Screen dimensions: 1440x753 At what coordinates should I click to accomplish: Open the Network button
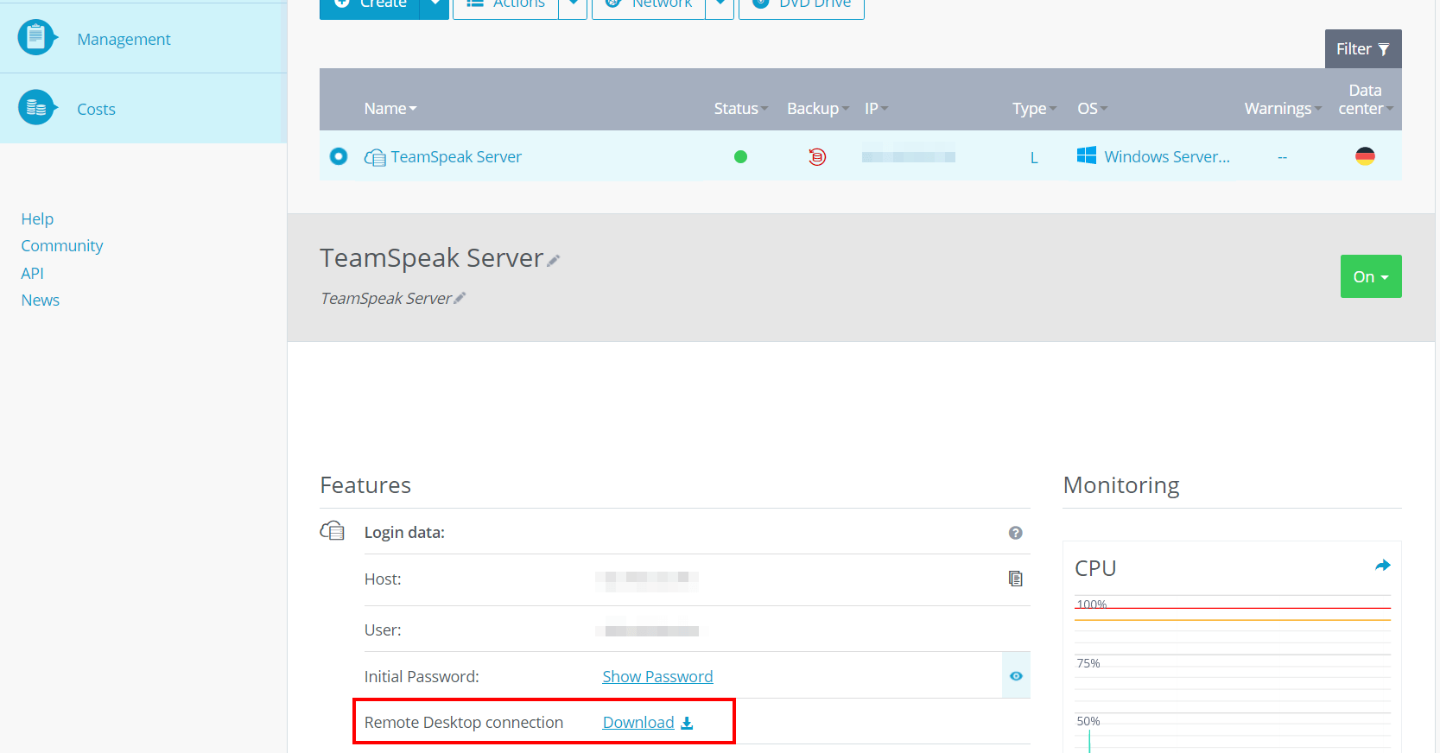[649, 5]
